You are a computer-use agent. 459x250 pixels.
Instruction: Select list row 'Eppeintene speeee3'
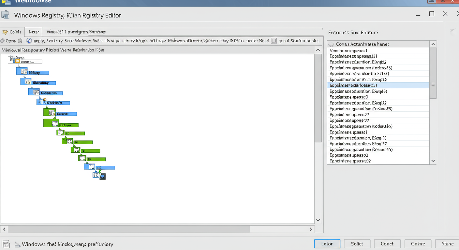[x=378, y=97]
